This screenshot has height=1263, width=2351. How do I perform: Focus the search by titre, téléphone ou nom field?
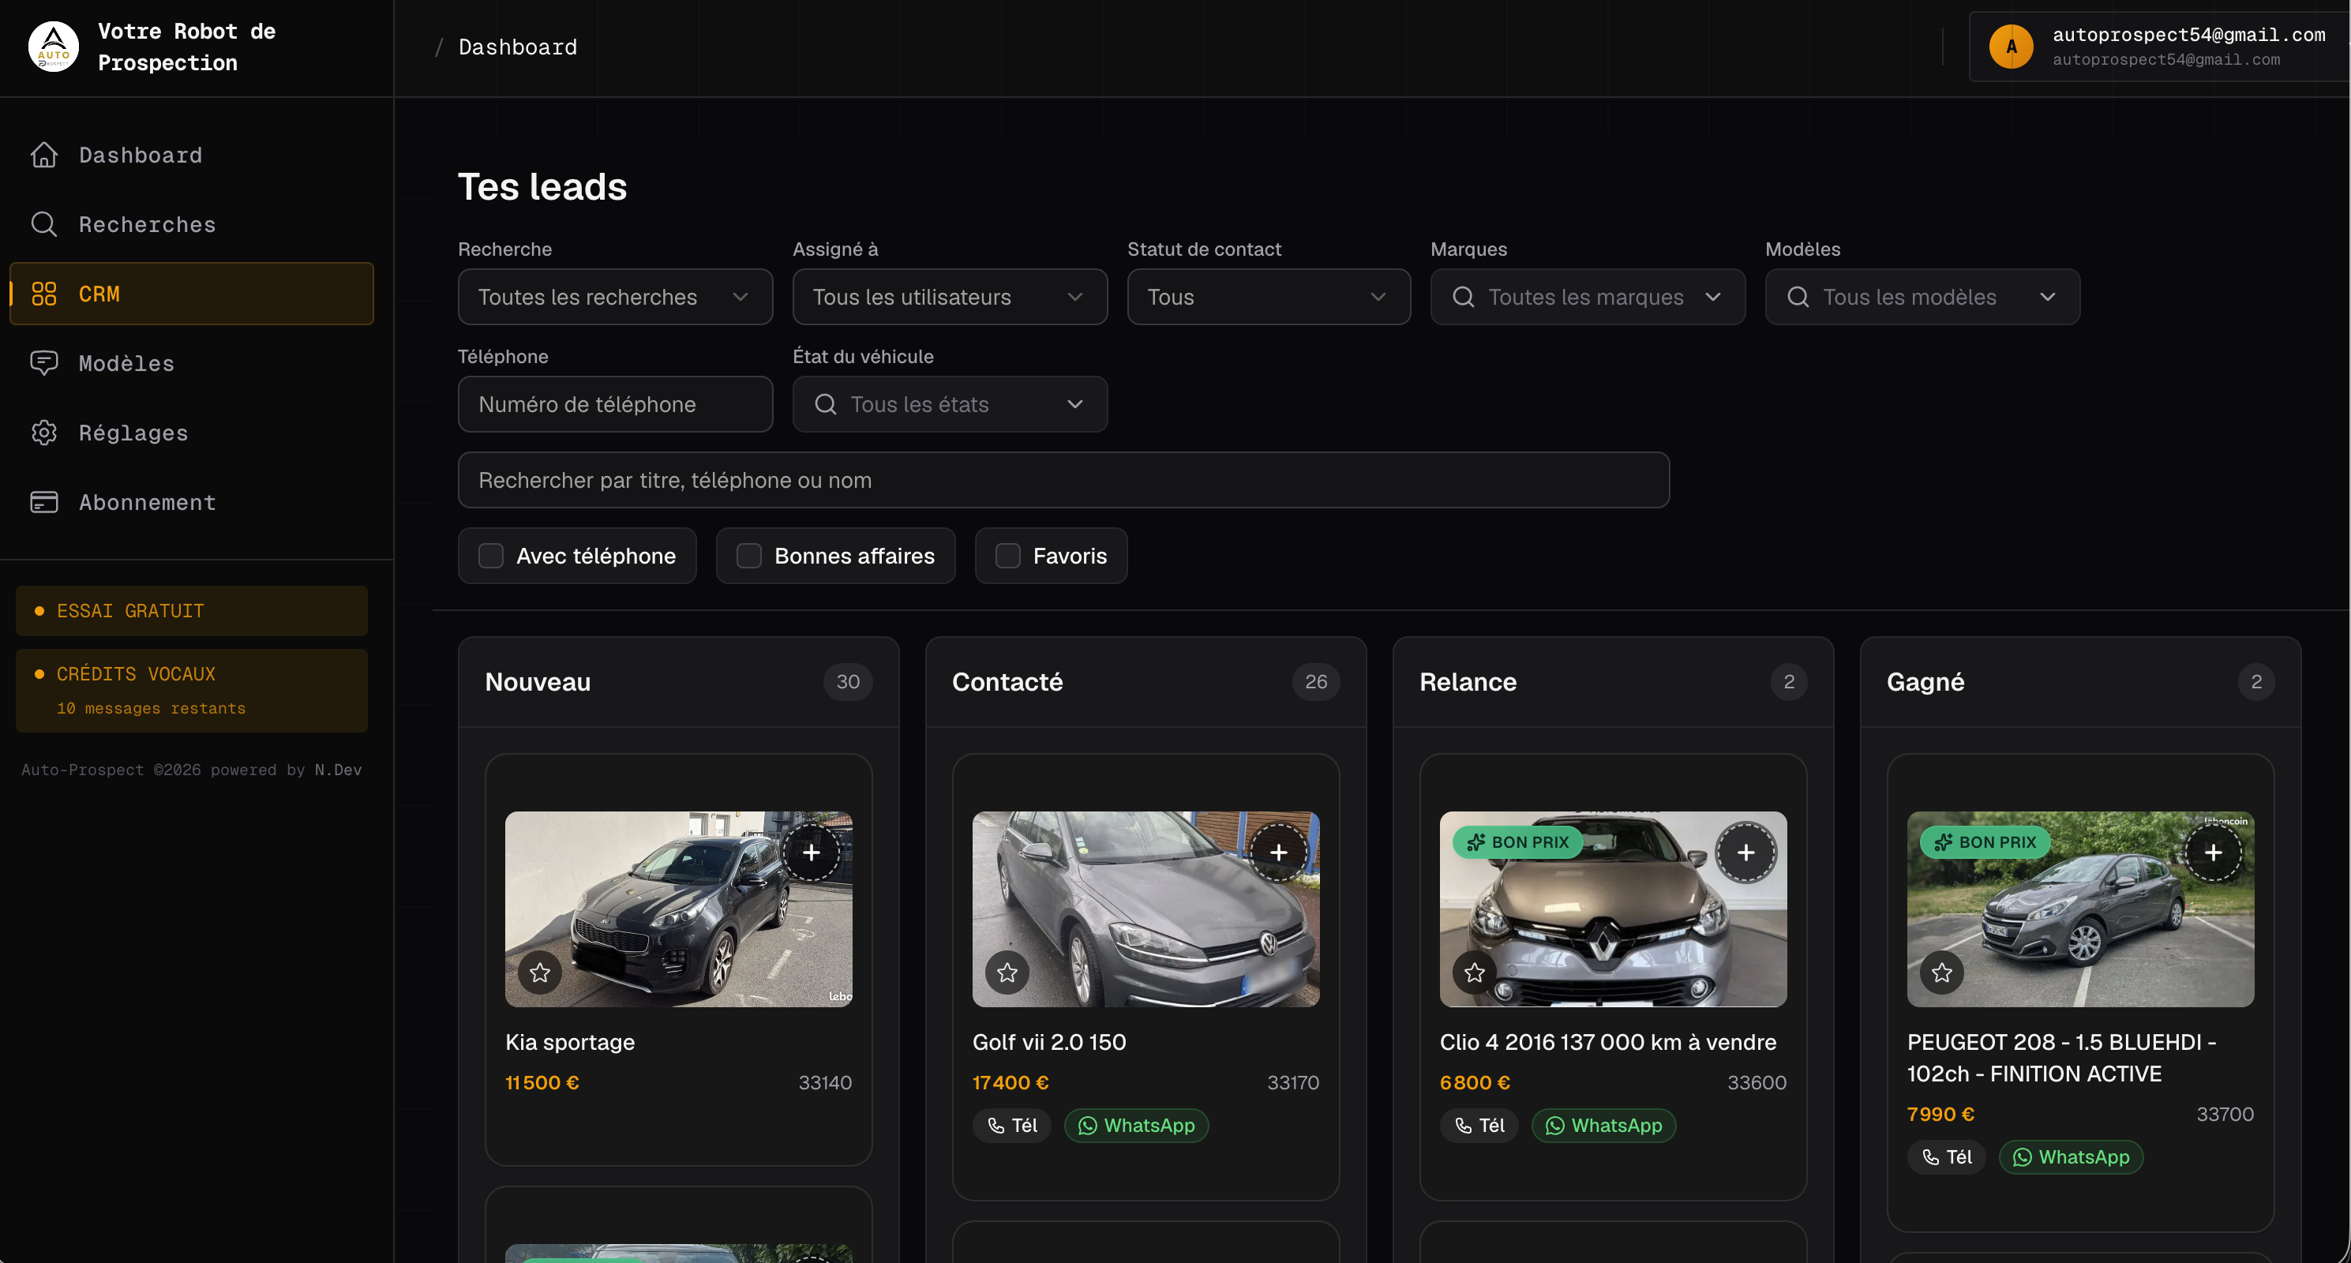pos(1063,480)
